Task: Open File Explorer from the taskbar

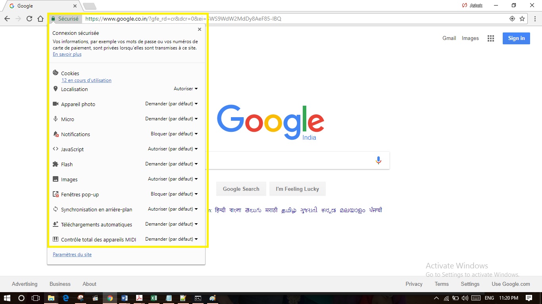Action: click(x=51, y=298)
